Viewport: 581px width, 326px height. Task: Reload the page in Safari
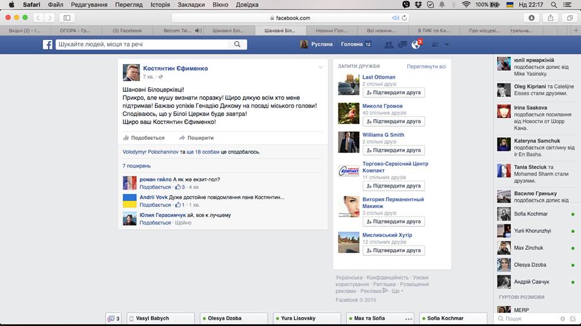[x=404, y=18]
